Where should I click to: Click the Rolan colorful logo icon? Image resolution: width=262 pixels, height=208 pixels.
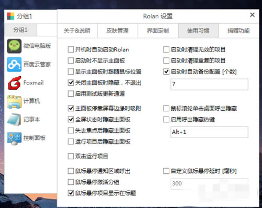(x=10, y=16)
